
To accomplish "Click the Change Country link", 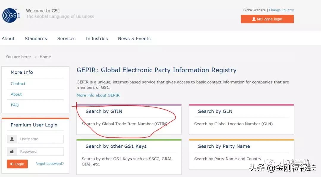I will [281, 10].
